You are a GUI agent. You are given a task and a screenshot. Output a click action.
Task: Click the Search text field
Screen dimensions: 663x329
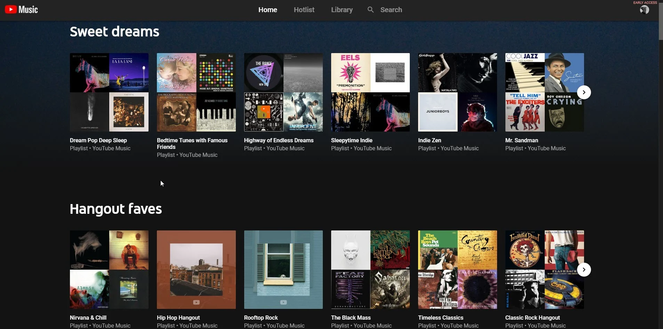391,10
